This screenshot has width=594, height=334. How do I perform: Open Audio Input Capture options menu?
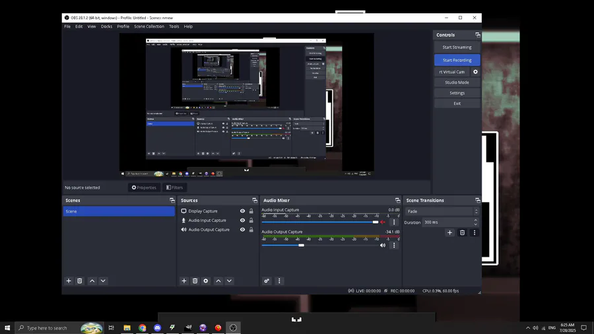394,222
